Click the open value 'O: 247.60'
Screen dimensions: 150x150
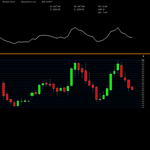click(55, 6)
